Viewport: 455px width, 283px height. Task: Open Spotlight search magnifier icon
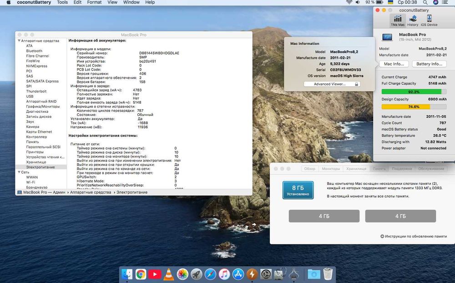coord(425,2)
